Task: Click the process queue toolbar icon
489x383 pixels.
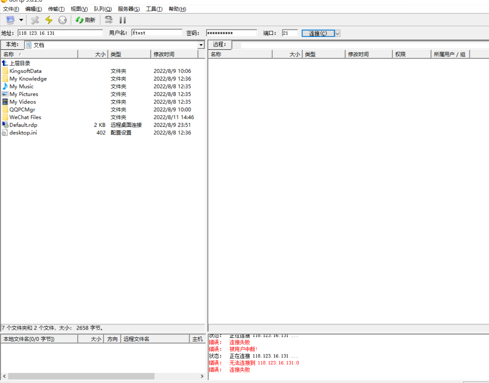Action: click(109, 20)
